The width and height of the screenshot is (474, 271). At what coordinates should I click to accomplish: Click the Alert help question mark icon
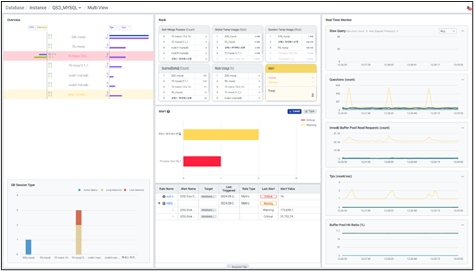pyautogui.click(x=168, y=111)
